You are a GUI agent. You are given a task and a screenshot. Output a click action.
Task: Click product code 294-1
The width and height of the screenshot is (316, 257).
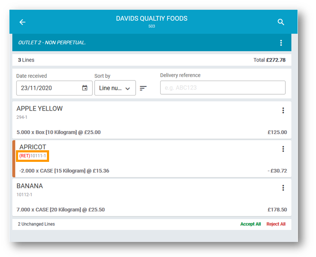[22, 117]
